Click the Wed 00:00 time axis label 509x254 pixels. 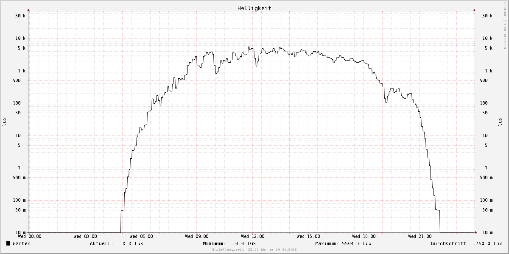(30, 236)
